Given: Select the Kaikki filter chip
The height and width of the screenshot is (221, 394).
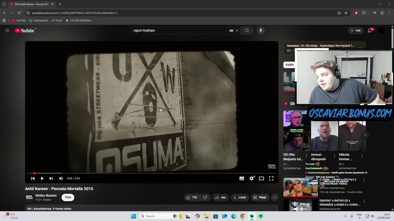Looking at the screenshot, I should (x=289, y=65).
